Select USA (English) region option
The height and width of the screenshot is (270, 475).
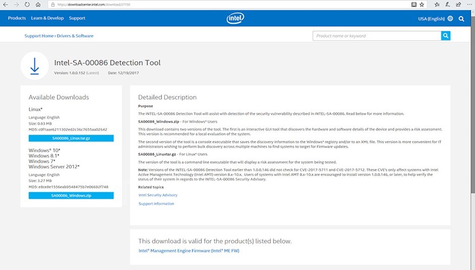pyautogui.click(x=432, y=19)
